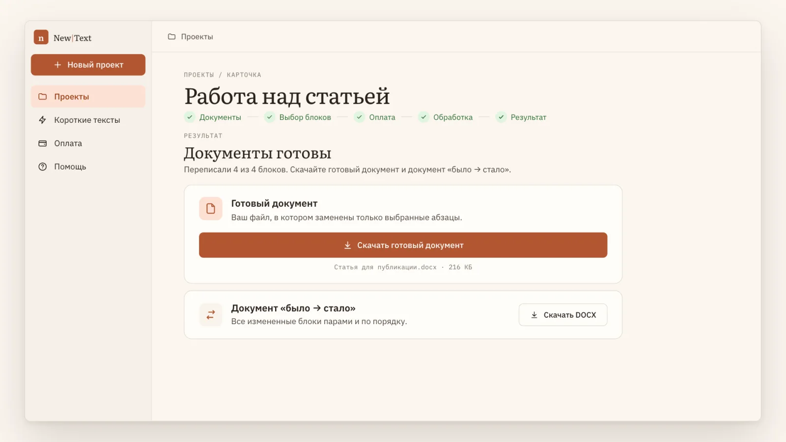Click the КАРТОЧКА breadcrumb
This screenshot has height=442, width=786.
coord(244,75)
